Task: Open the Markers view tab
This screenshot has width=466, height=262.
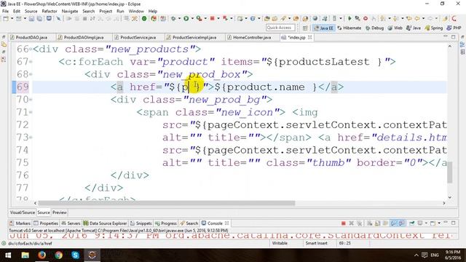Action: point(20,223)
